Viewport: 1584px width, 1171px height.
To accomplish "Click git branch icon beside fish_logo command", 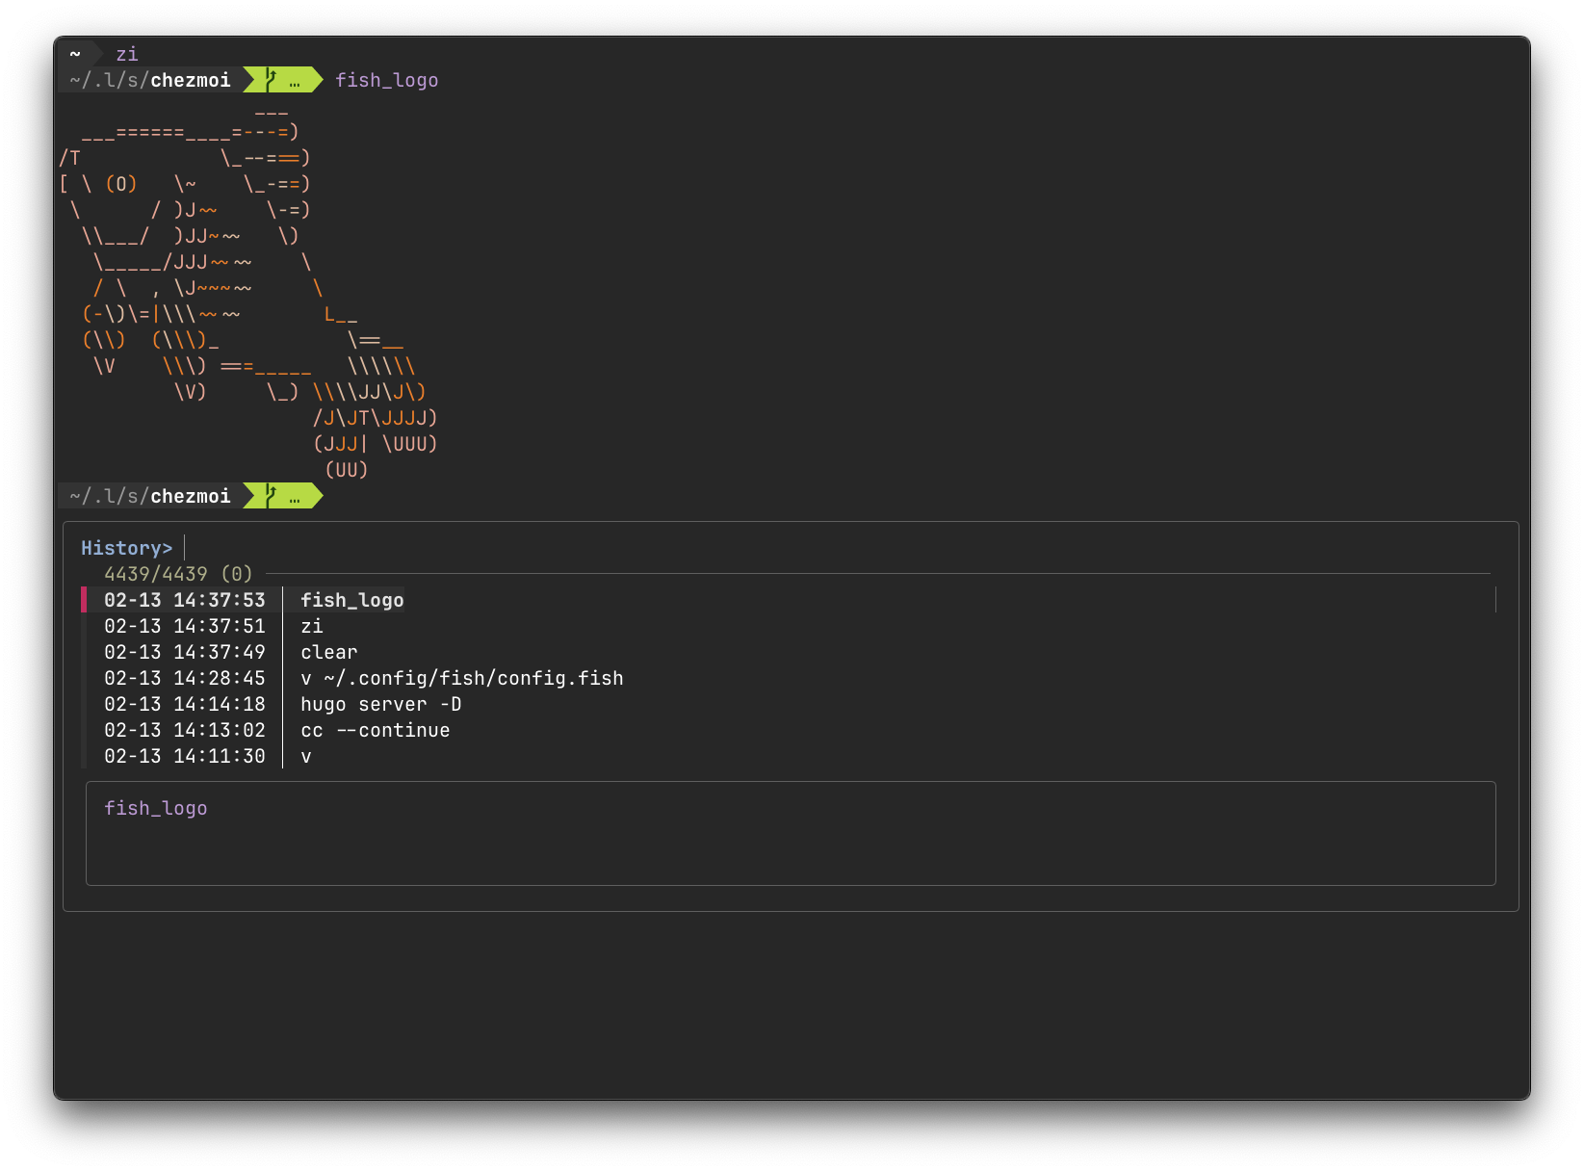I will [x=272, y=80].
